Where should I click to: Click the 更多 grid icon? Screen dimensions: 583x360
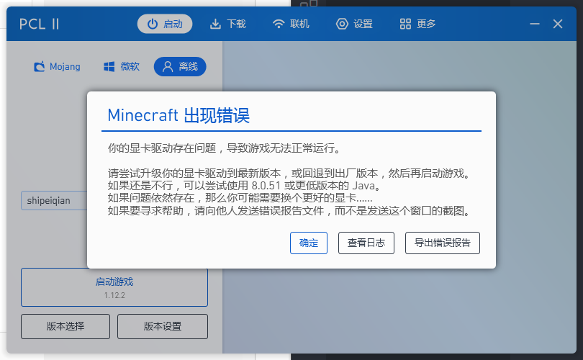coord(405,24)
